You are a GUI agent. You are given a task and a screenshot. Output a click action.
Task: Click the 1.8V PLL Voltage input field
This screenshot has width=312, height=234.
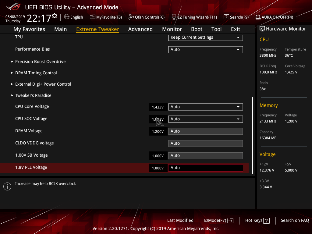205,168
